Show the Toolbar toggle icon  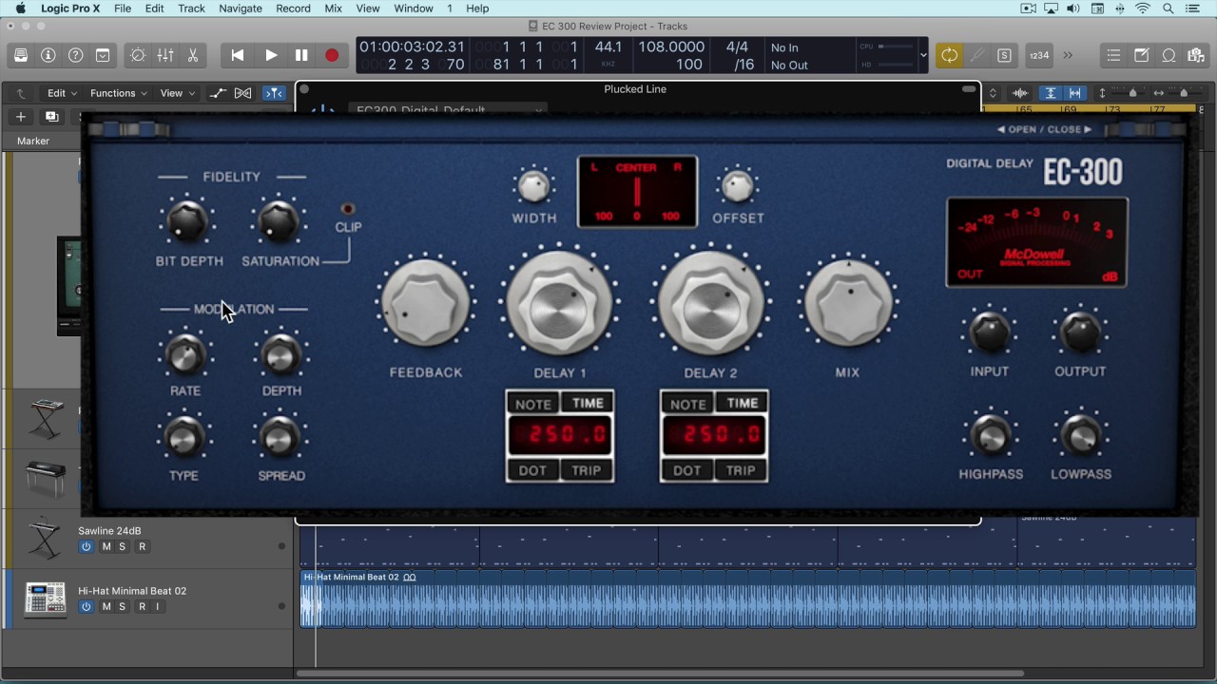pyautogui.click(x=103, y=55)
